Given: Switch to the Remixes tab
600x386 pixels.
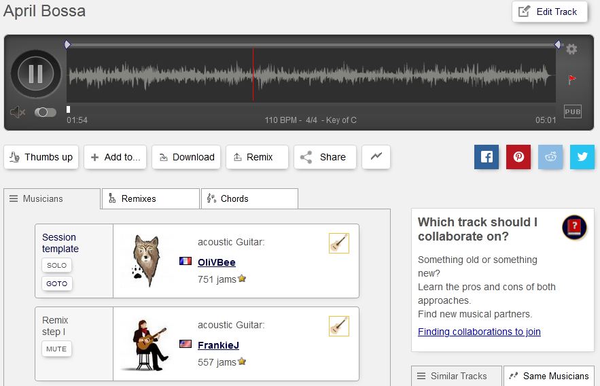Looking at the screenshot, I should (x=151, y=198).
